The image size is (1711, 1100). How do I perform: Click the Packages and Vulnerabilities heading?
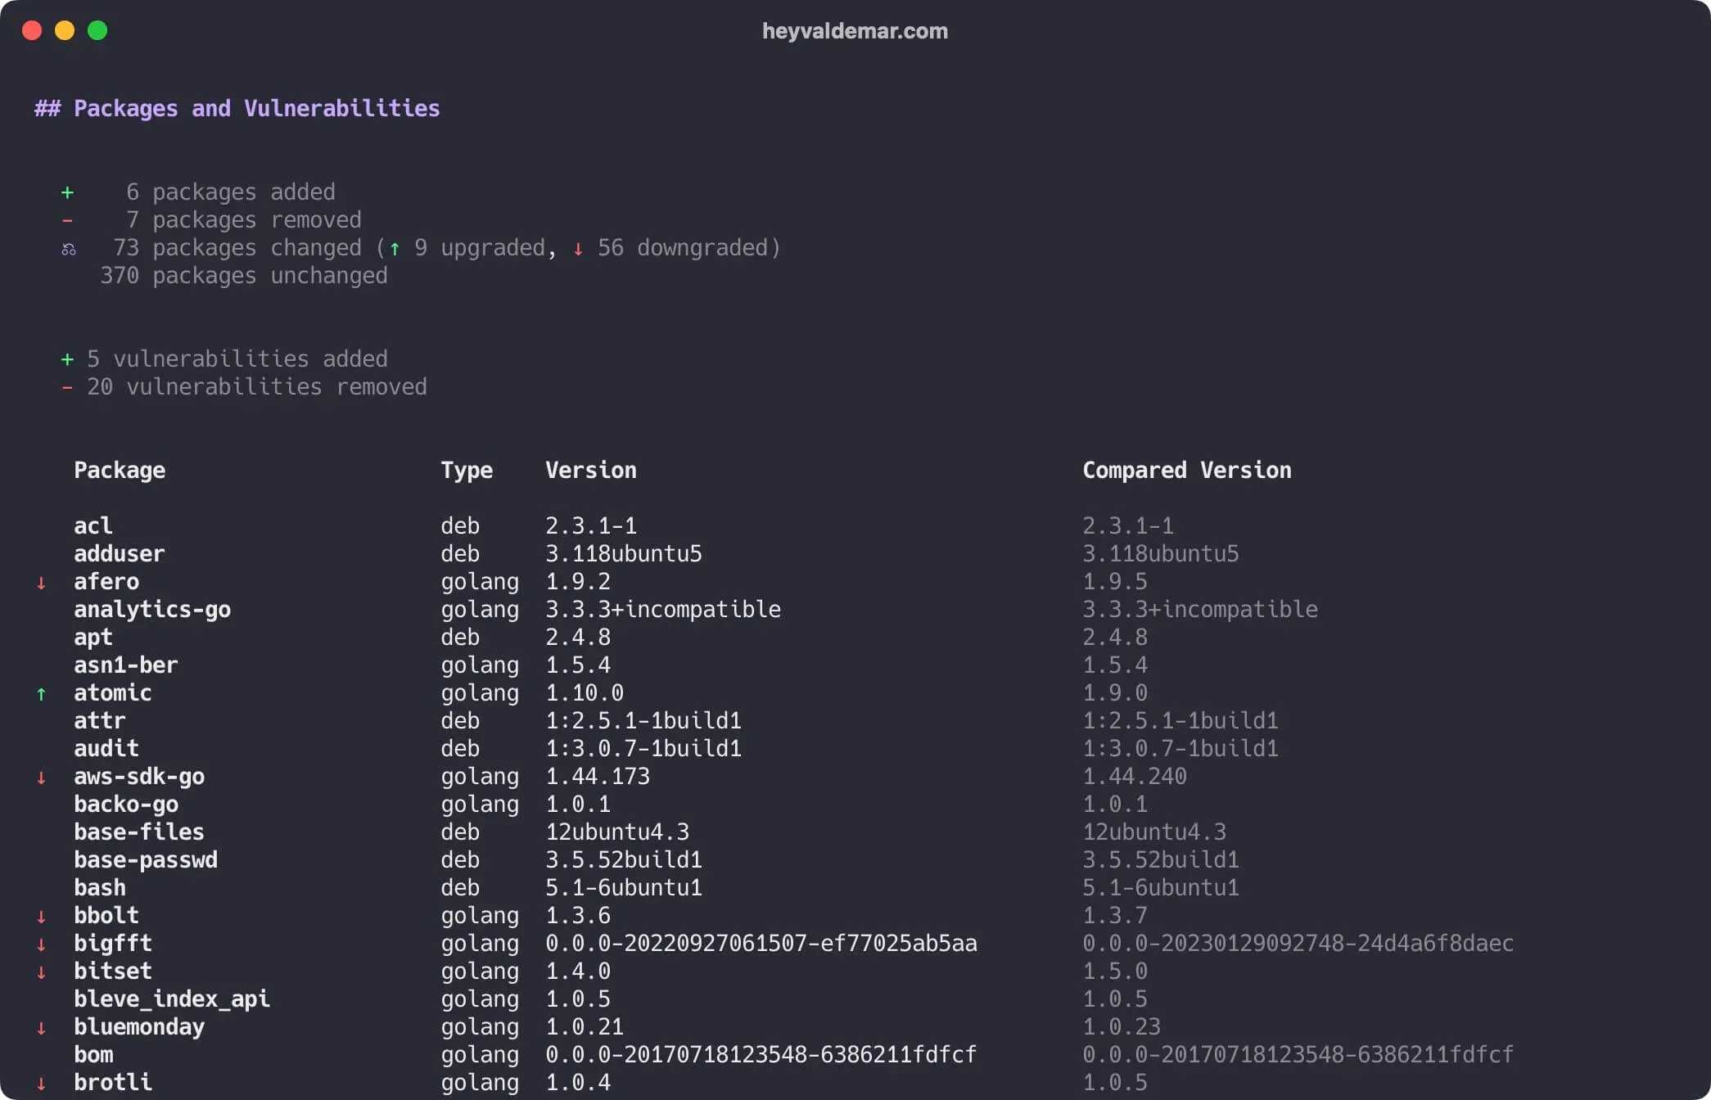237,109
